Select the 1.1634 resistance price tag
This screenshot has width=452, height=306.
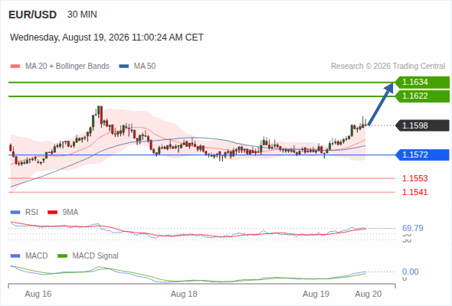pos(422,83)
